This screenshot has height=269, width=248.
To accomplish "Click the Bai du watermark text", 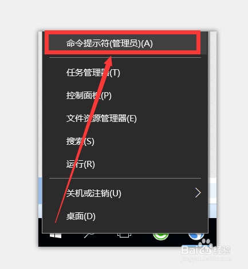I will (x=196, y=250).
